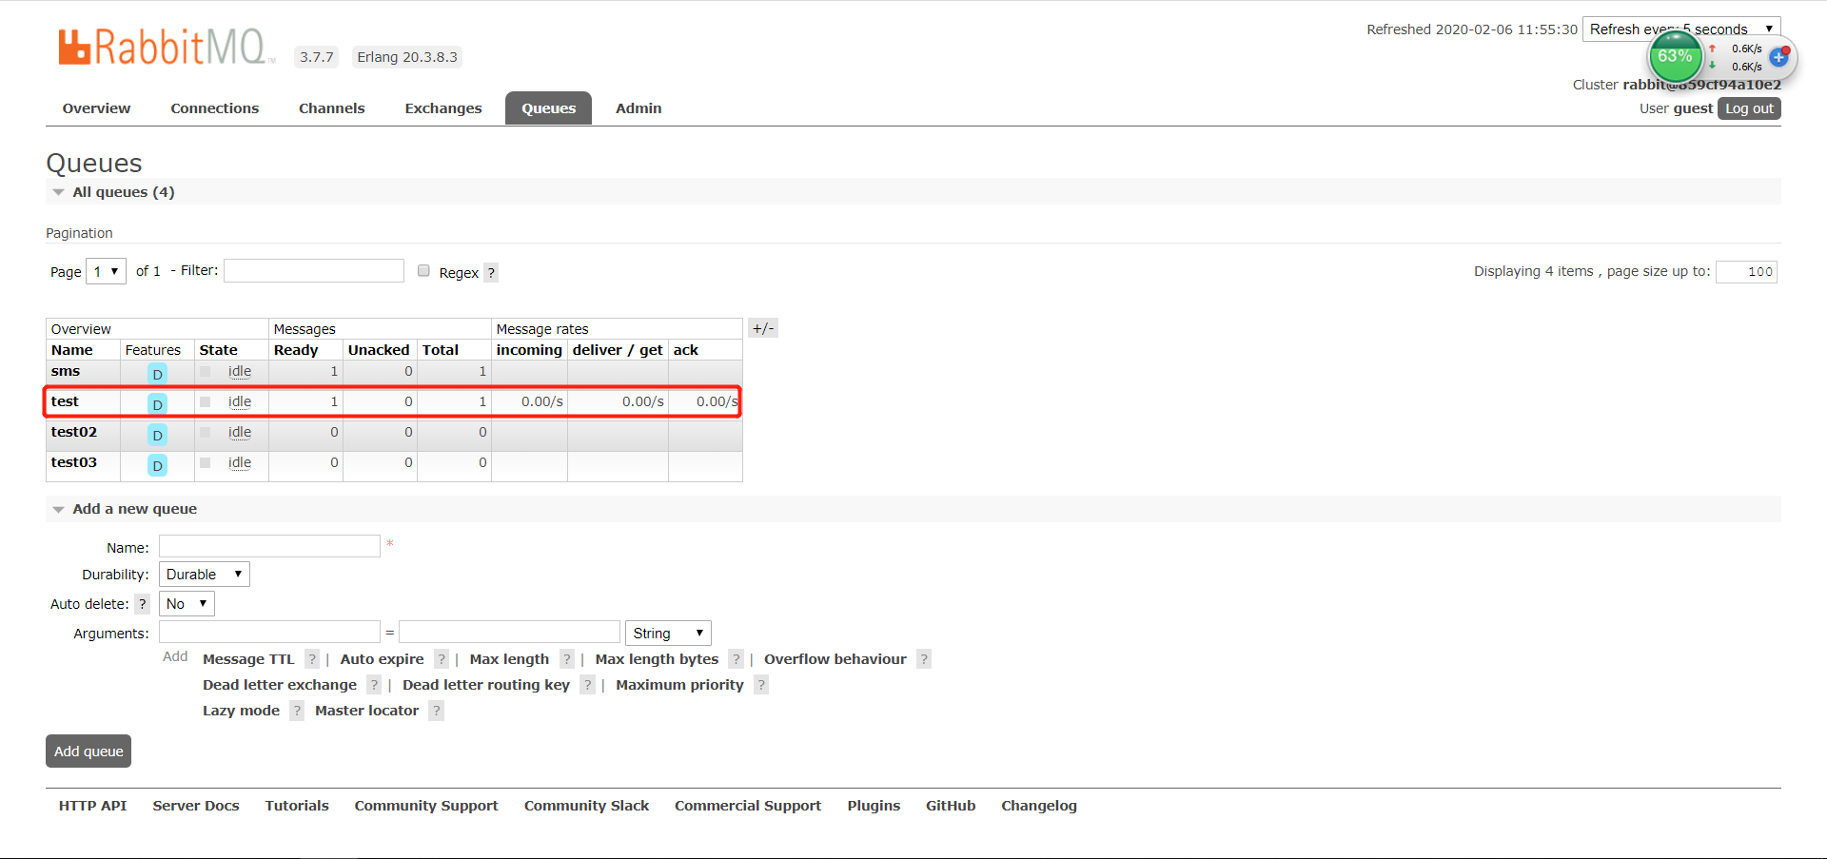Click the Community Slack footer link
The width and height of the screenshot is (1827, 859).
(x=586, y=806)
